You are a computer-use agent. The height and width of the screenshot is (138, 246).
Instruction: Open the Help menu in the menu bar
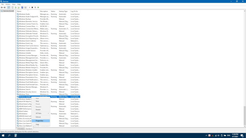point(19,4)
